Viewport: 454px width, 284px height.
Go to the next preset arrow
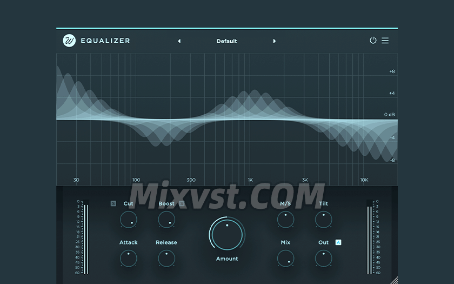[x=275, y=41]
